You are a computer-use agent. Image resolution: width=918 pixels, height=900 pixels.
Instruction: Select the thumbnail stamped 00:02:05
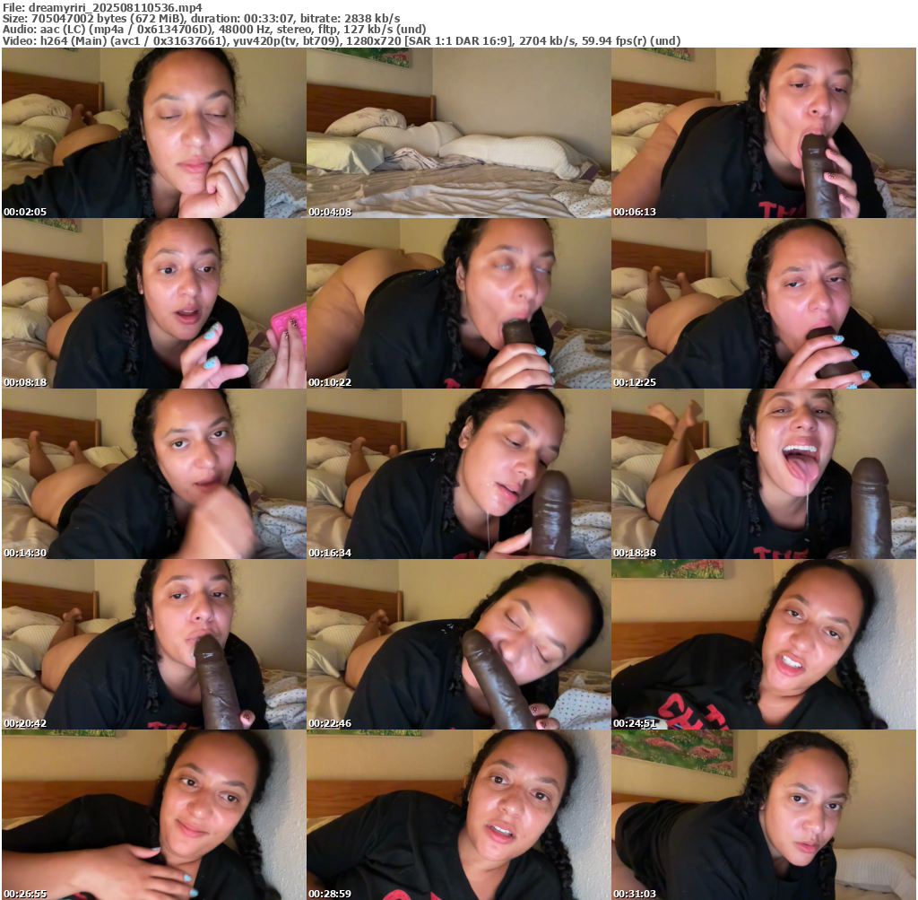coord(154,133)
